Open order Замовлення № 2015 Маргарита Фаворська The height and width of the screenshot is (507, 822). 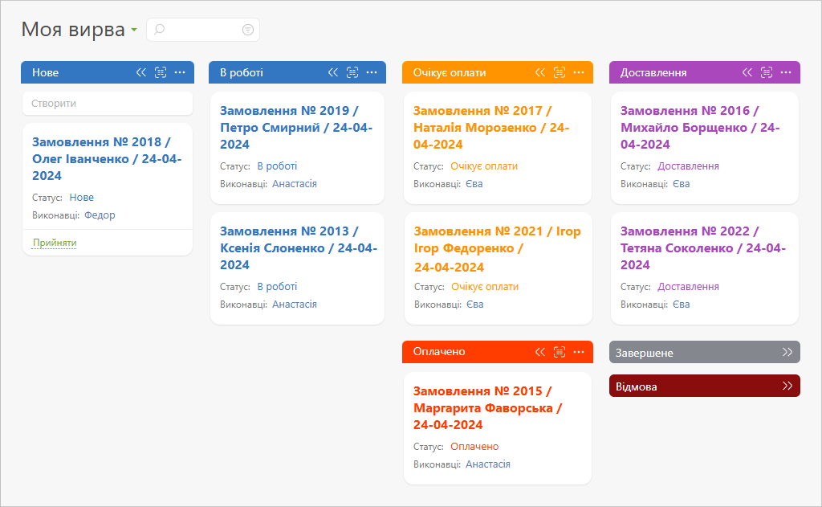click(x=487, y=408)
